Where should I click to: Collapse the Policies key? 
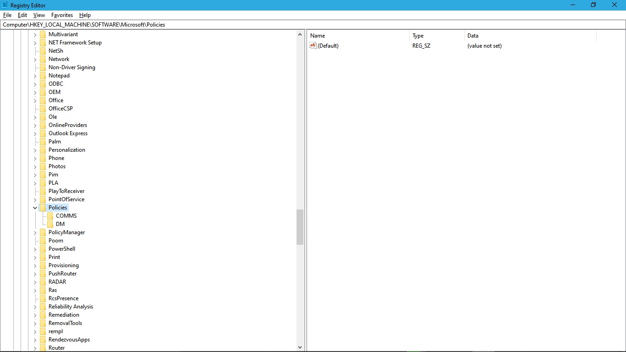click(x=35, y=208)
